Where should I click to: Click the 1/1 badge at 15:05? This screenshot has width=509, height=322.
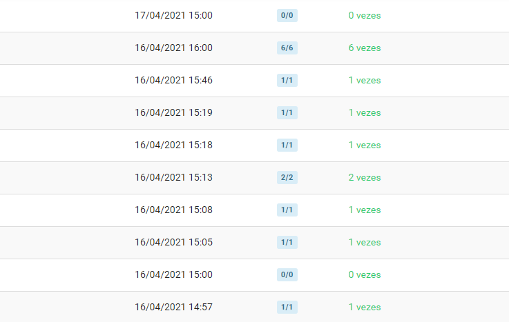(x=287, y=242)
